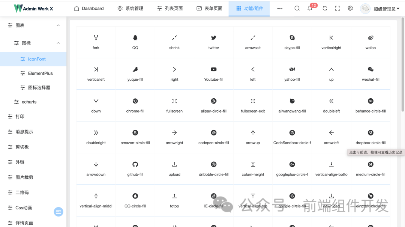405x227 pixels.
Task: Open the more menu ellipsis
Action: [280, 9]
